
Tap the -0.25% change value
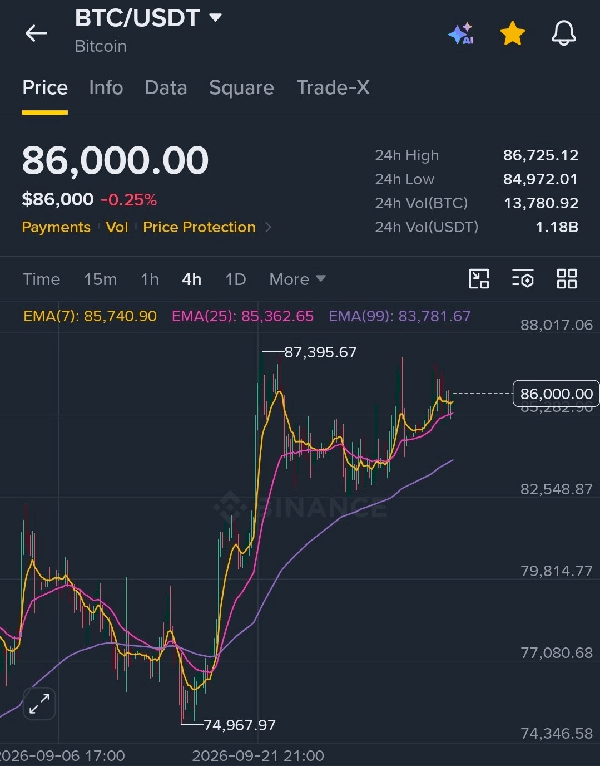[x=129, y=200]
